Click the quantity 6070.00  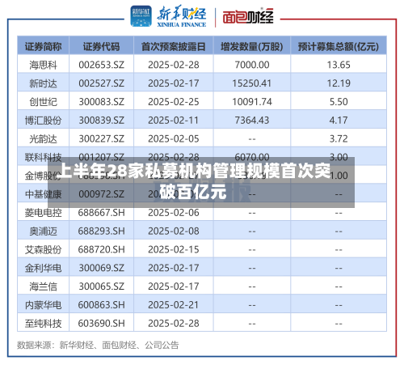[x=252, y=157]
